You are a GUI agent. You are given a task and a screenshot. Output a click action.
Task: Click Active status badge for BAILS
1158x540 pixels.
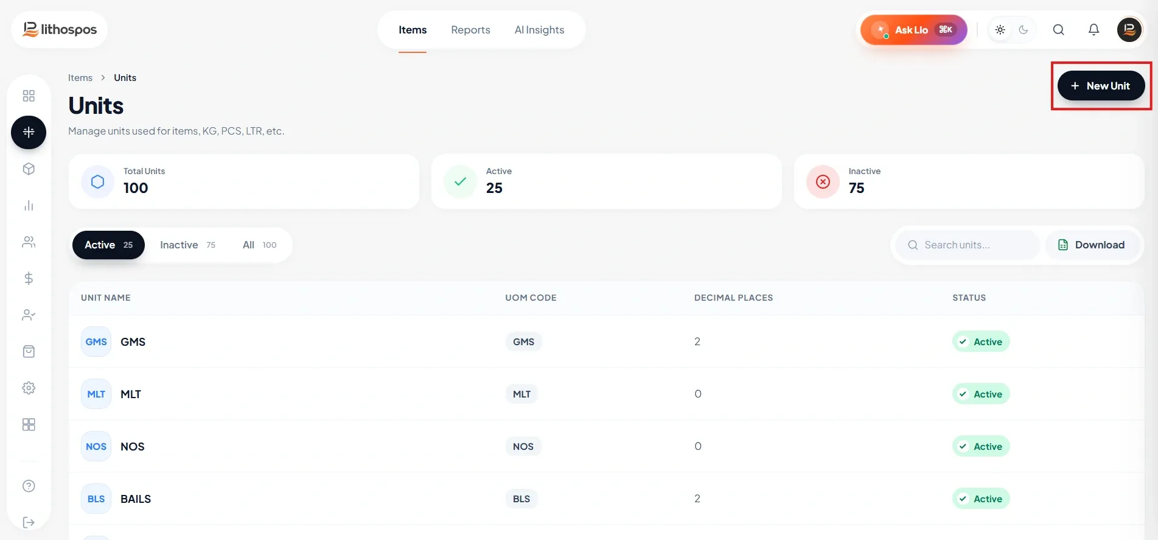click(x=981, y=499)
